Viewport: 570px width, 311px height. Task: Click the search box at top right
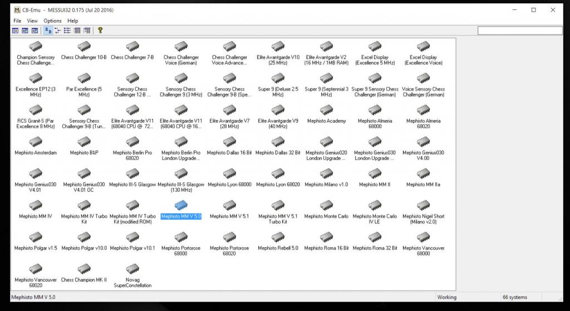tap(521, 31)
